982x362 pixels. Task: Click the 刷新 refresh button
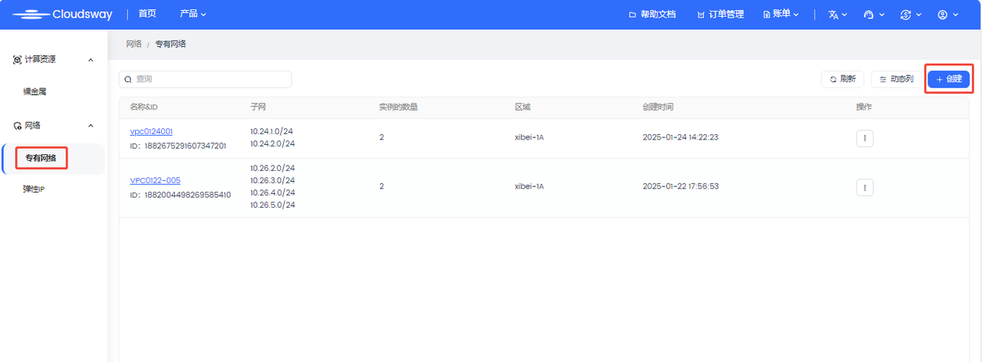tap(842, 79)
